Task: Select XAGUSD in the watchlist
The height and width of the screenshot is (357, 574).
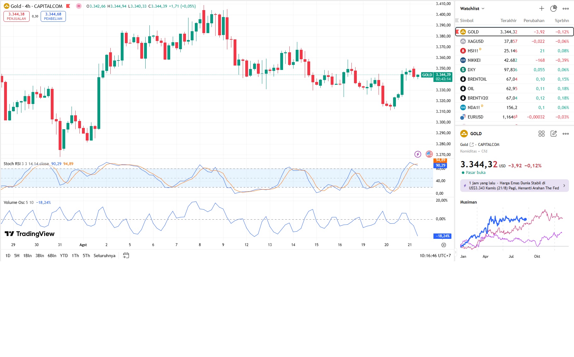Action: (475, 41)
